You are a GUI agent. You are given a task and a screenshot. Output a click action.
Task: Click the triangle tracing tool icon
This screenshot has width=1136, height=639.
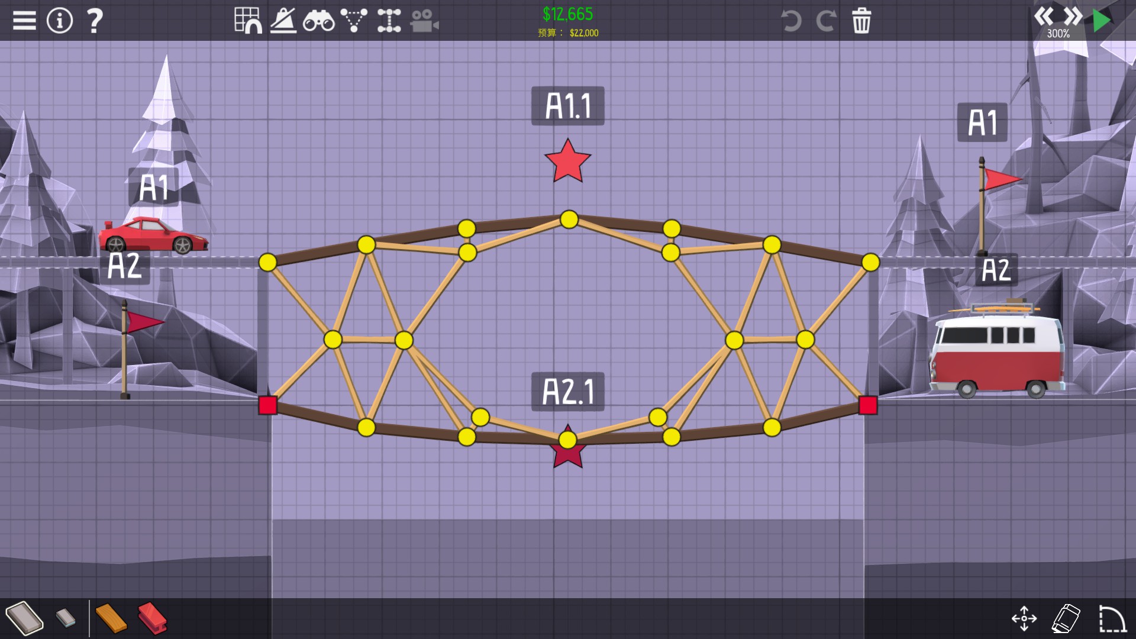(354, 21)
